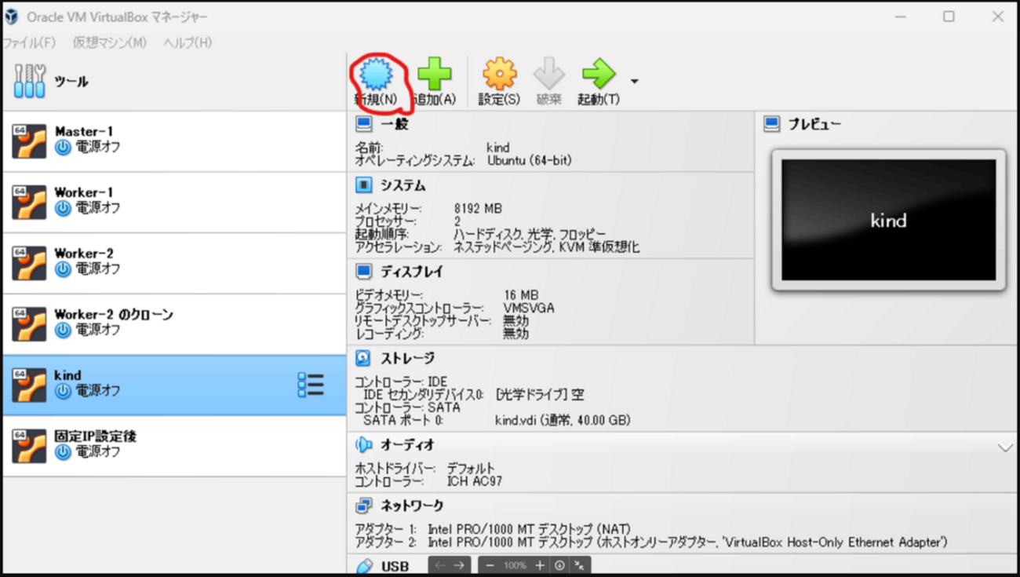The image size is (1020, 577).
Task: Open 一般 general settings heading
Action: coord(395,124)
